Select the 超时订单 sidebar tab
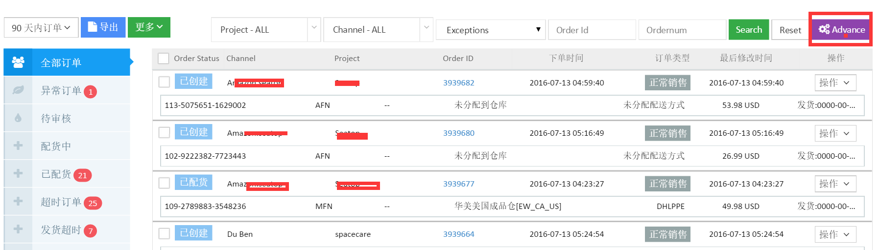The height and width of the screenshot is (250, 880). [67, 202]
